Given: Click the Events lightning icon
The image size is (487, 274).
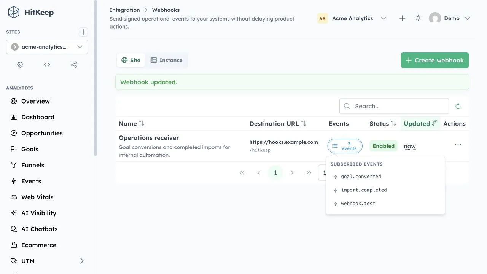Looking at the screenshot, I should pos(14,181).
